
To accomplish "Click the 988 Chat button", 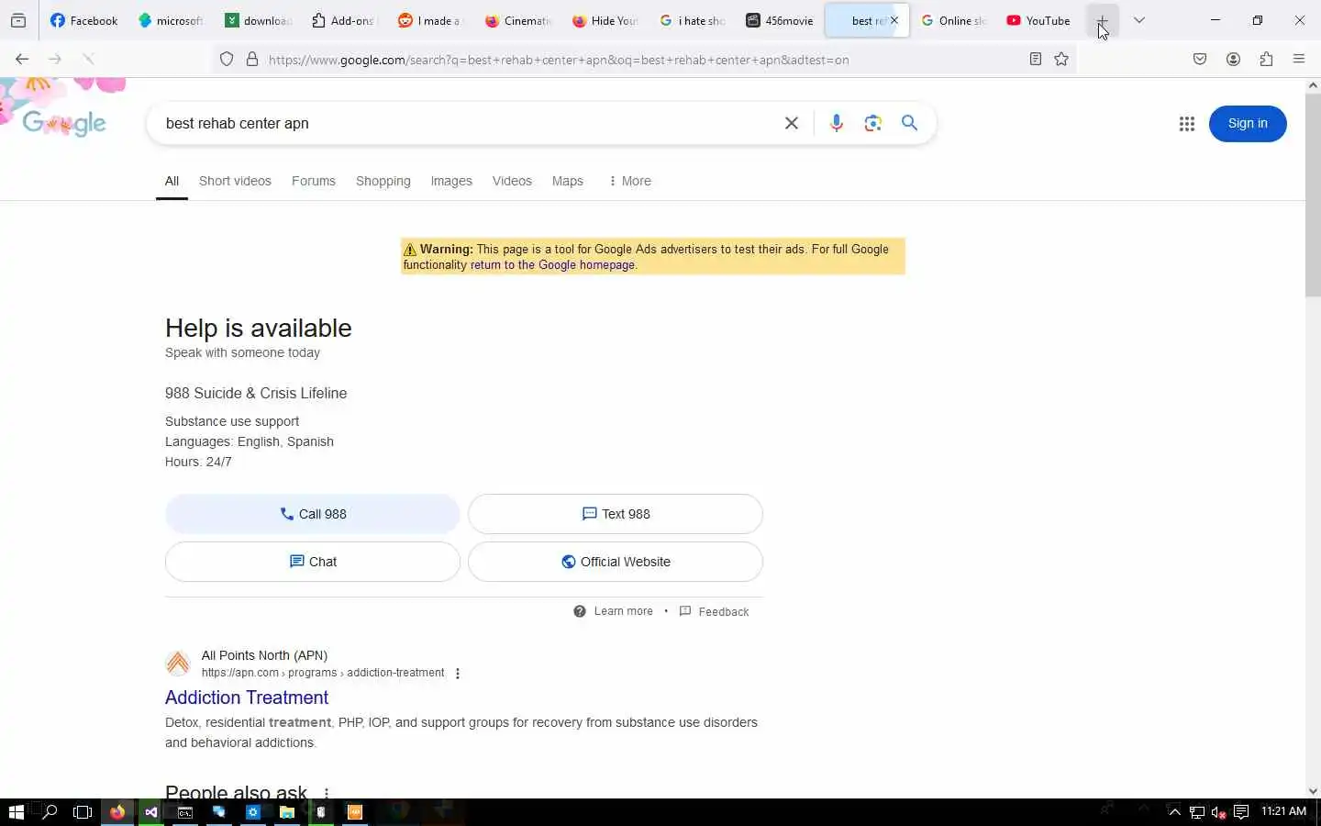I will point(313,562).
